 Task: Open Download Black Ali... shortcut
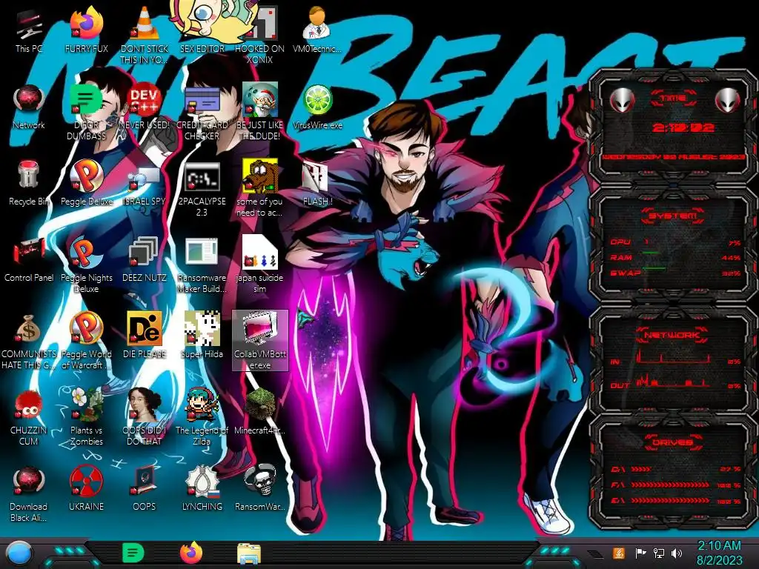click(x=29, y=493)
